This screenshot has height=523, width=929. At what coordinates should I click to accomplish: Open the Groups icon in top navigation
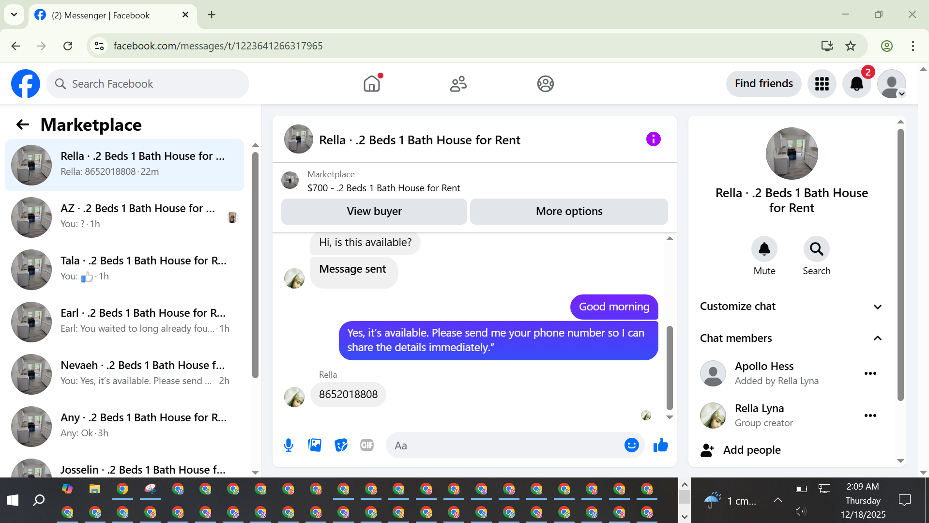pos(546,84)
